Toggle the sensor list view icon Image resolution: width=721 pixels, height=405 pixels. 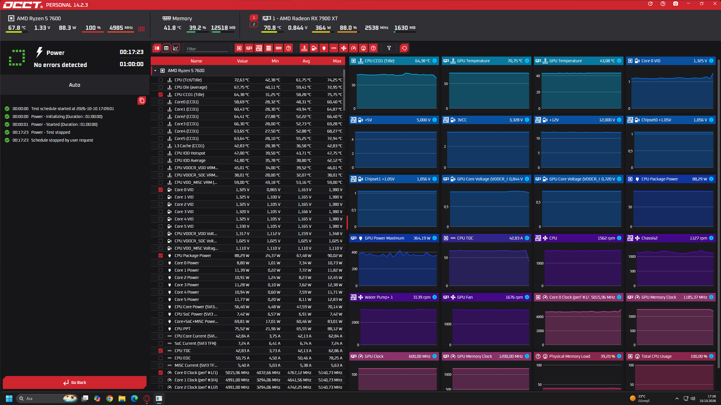[157, 48]
